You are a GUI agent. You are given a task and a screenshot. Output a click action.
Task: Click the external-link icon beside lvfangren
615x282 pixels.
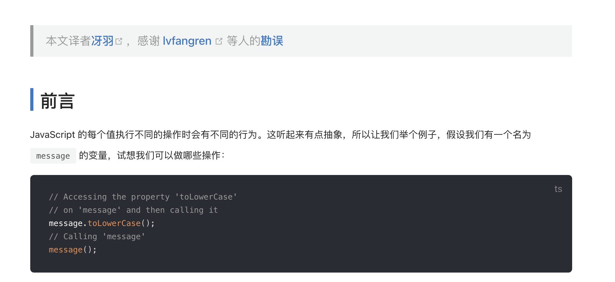pyautogui.click(x=219, y=41)
